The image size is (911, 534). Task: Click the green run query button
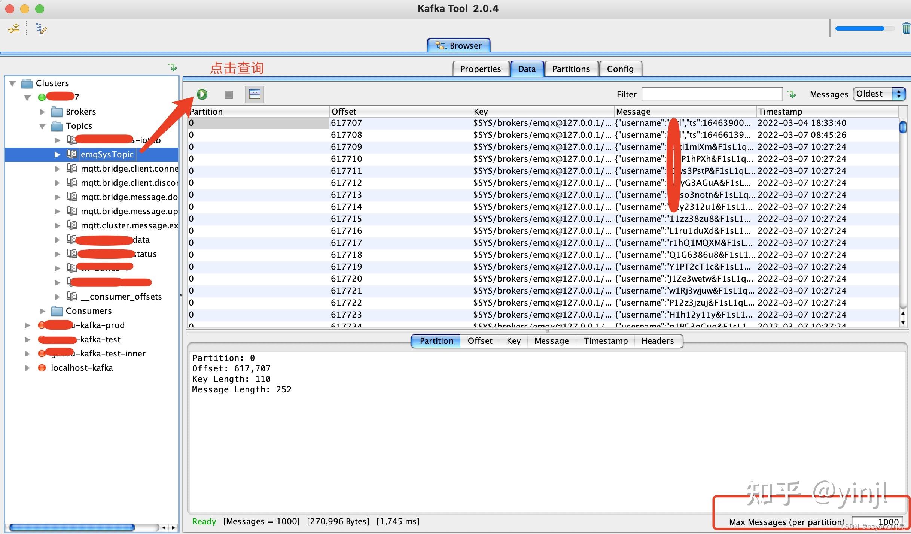point(202,94)
